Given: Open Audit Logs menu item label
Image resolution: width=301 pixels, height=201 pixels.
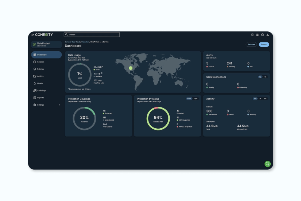Looking at the screenshot, I should click(42, 91).
